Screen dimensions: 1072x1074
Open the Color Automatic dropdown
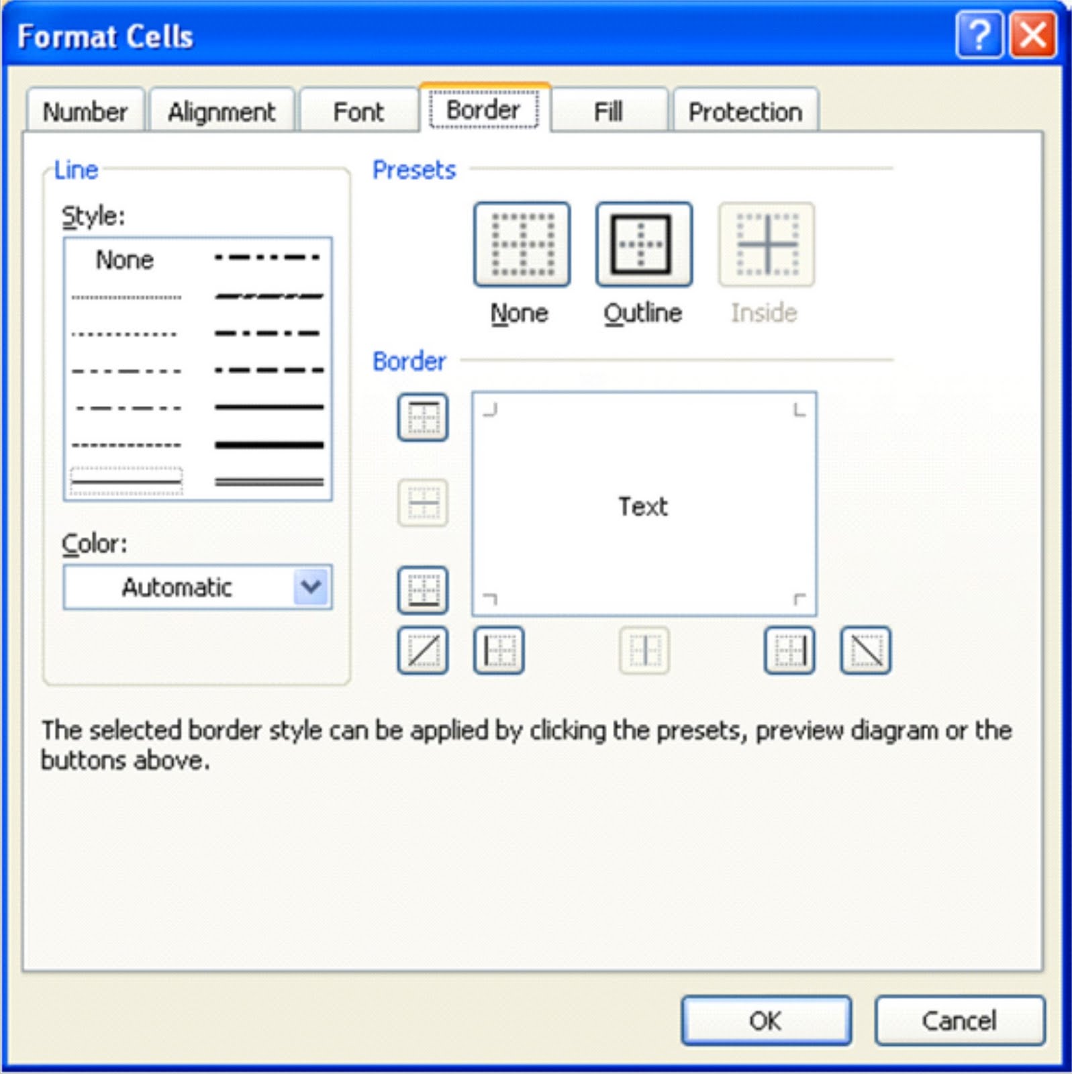[311, 587]
